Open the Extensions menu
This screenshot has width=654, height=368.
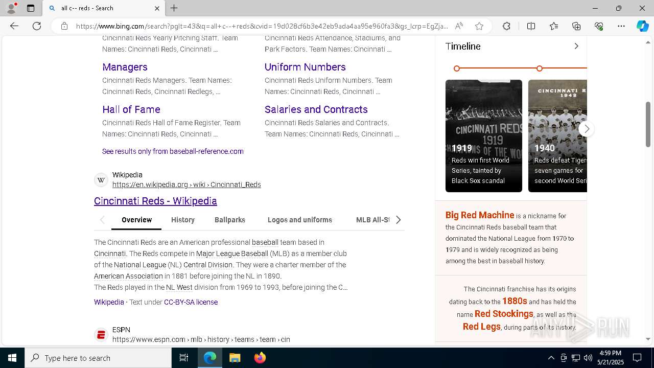click(x=506, y=26)
